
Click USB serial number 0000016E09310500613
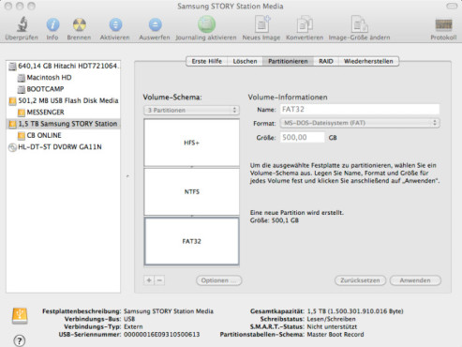(162, 335)
